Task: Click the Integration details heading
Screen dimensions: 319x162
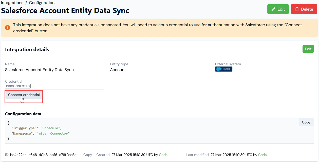Action: click(27, 49)
